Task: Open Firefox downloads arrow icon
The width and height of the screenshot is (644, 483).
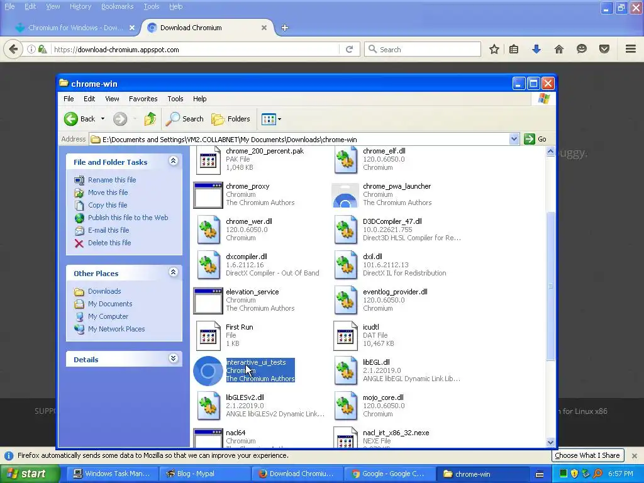Action: tap(536, 49)
